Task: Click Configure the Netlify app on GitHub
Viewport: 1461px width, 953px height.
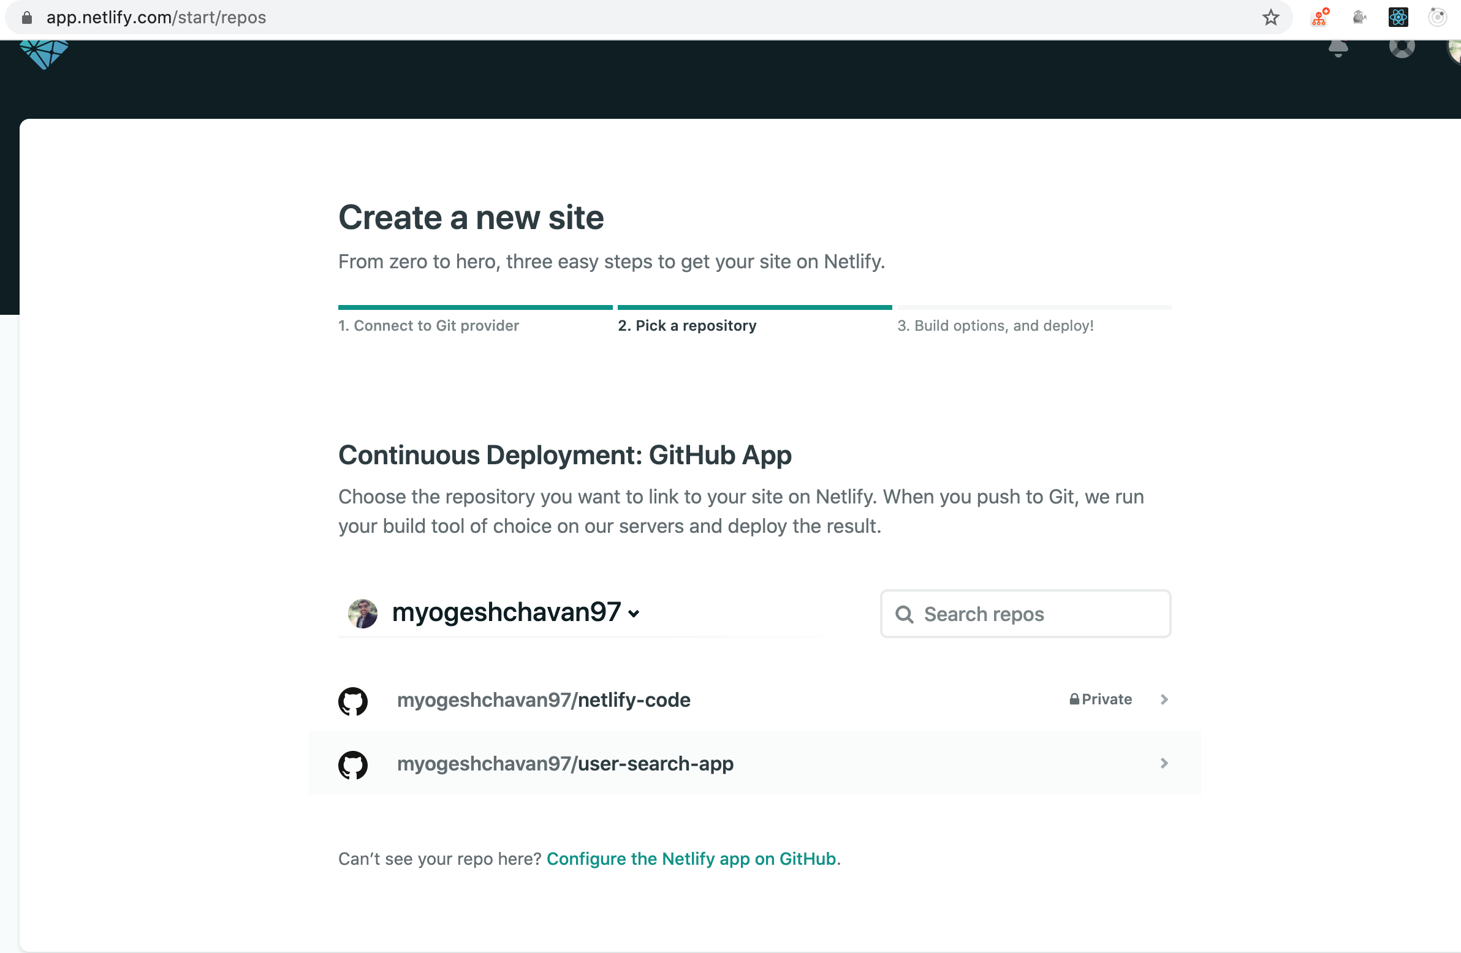Action: (x=693, y=859)
